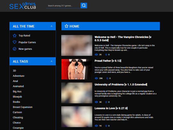Click the magnifier search button
This screenshot has height=130, width=173.
[84, 5]
